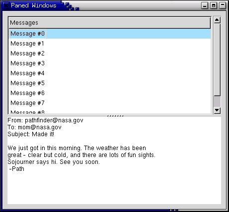
Task: Click the scrollbar up arrow
Action: pos(217,20)
